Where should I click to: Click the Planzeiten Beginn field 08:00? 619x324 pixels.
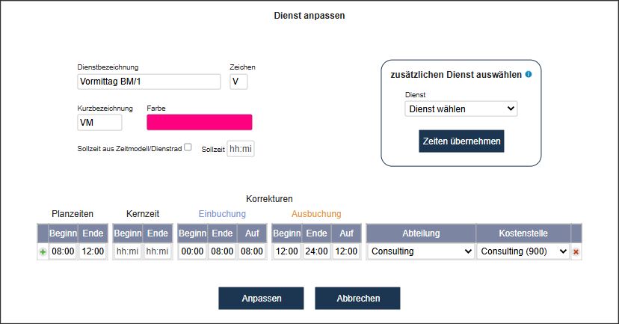point(63,251)
